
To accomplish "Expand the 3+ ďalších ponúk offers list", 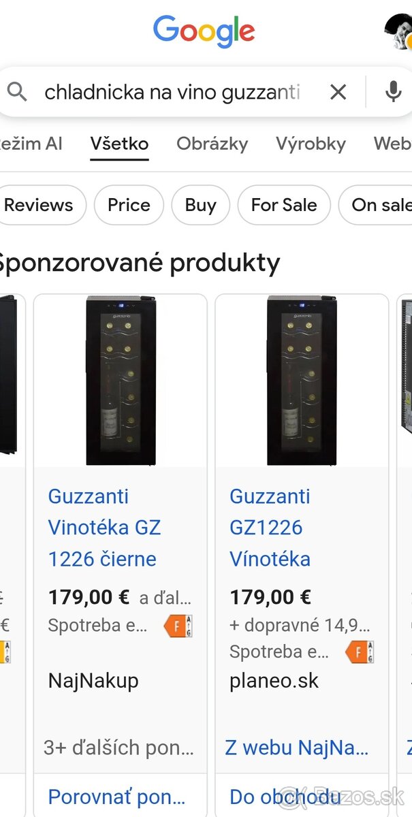I will click(118, 748).
